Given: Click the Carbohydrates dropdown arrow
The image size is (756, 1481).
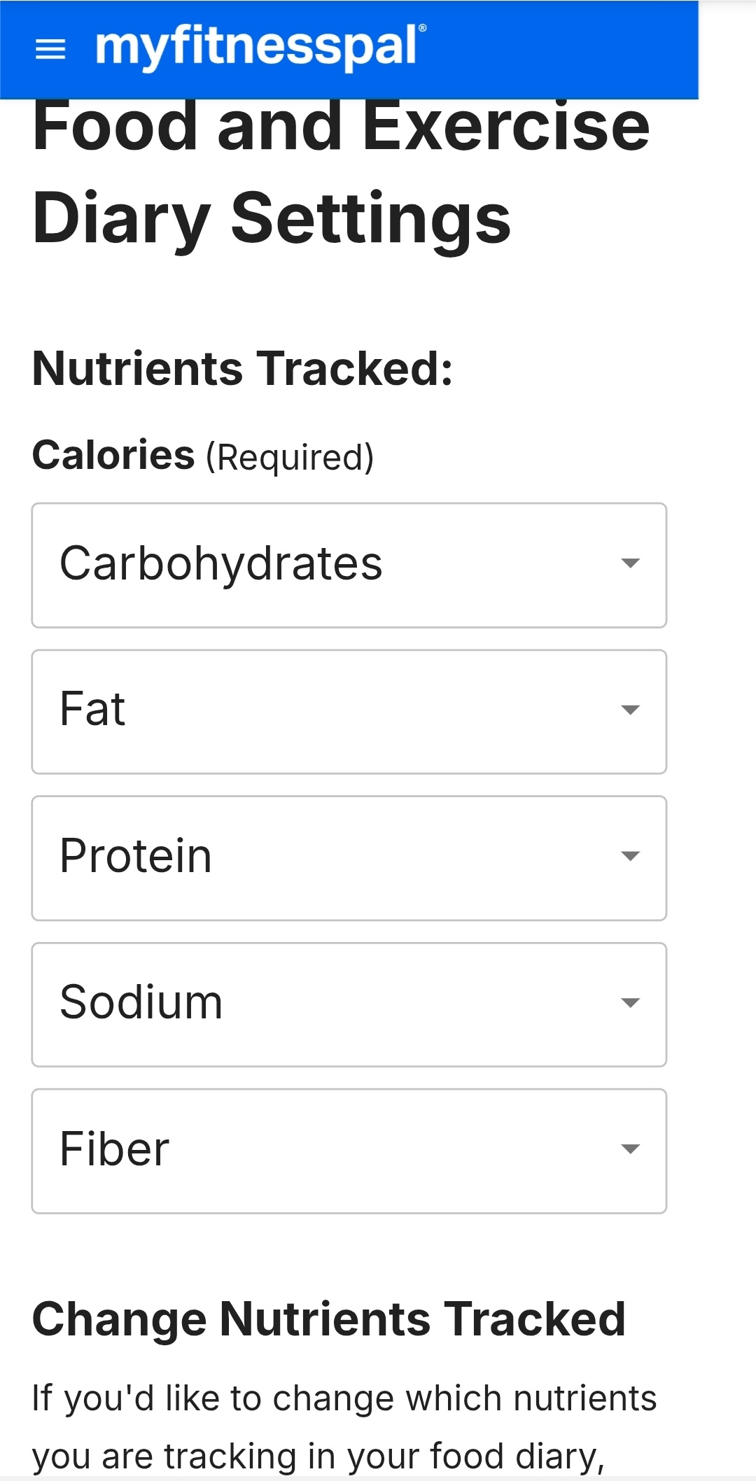Looking at the screenshot, I should point(631,563).
